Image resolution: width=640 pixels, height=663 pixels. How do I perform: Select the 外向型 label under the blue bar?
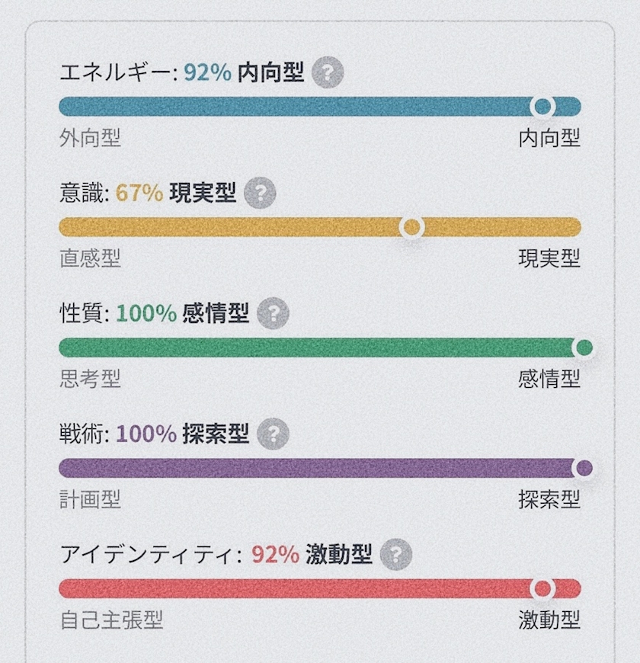tap(90, 138)
